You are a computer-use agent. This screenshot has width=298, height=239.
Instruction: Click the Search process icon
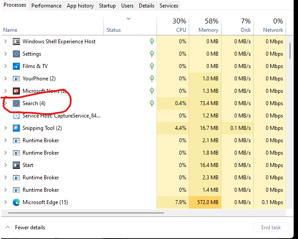click(16, 103)
